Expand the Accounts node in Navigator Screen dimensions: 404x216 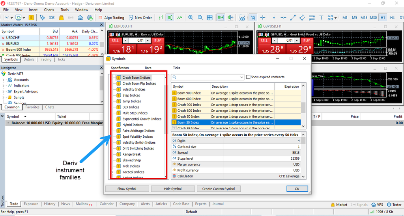pos(3,80)
